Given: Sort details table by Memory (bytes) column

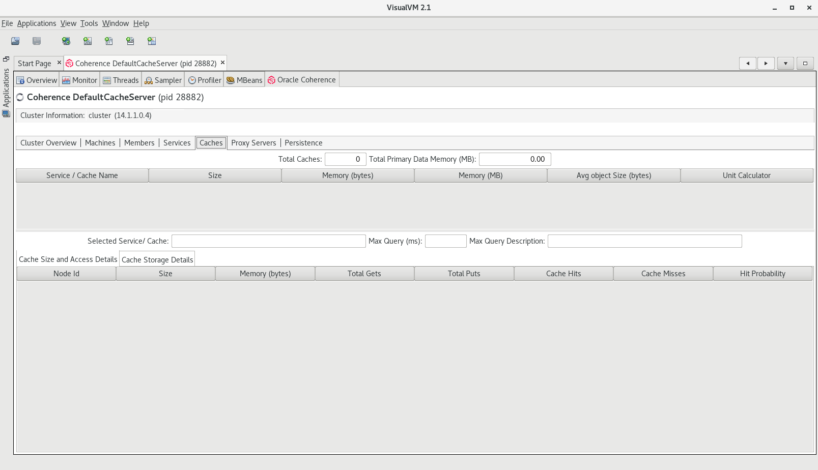Looking at the screenshot, I should click(265, 274).
